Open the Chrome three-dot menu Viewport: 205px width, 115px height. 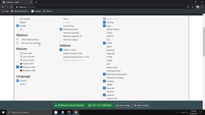[x=202, y=7]
